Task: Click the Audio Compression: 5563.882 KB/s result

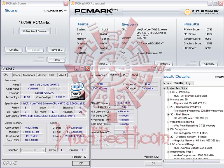Action: [194, 155]
